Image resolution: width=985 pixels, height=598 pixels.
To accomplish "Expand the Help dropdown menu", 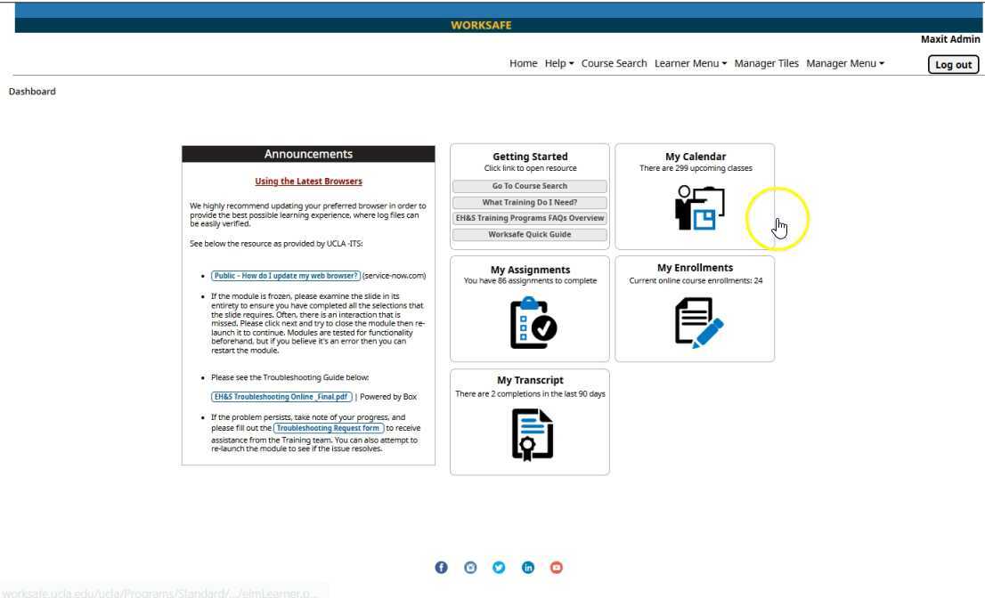I will click(559, 63).
